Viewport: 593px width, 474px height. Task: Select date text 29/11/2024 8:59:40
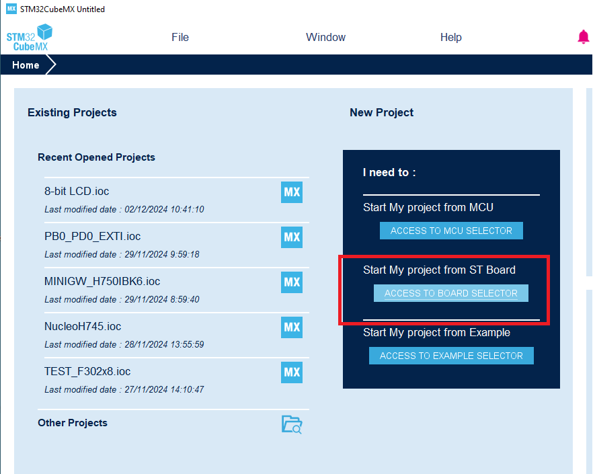[x=162, y=299]
